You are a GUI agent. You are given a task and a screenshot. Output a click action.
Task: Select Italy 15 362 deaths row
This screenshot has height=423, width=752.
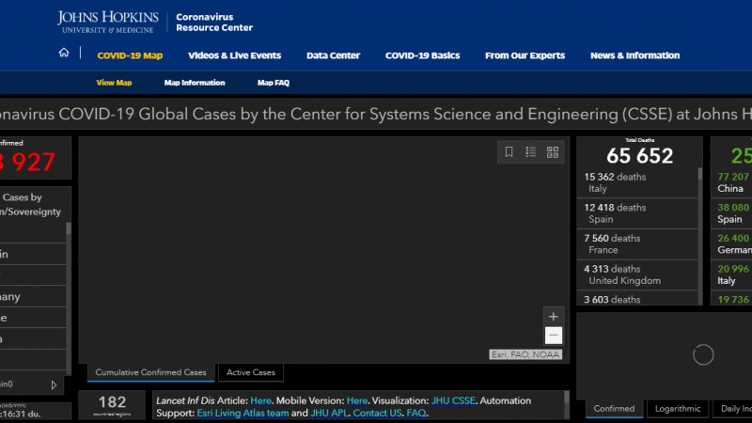click(637, 182)
